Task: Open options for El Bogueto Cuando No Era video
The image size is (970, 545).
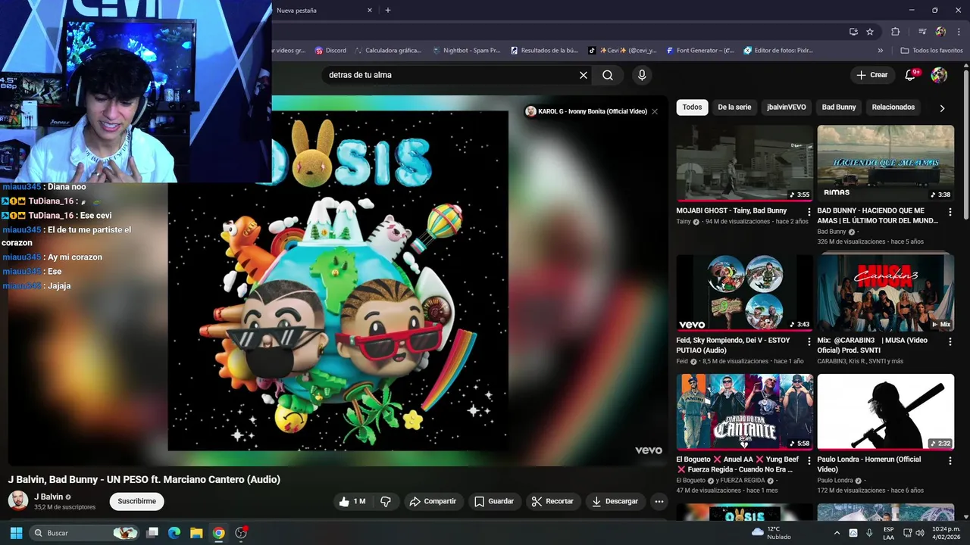Action: click(x=809, y=461)
